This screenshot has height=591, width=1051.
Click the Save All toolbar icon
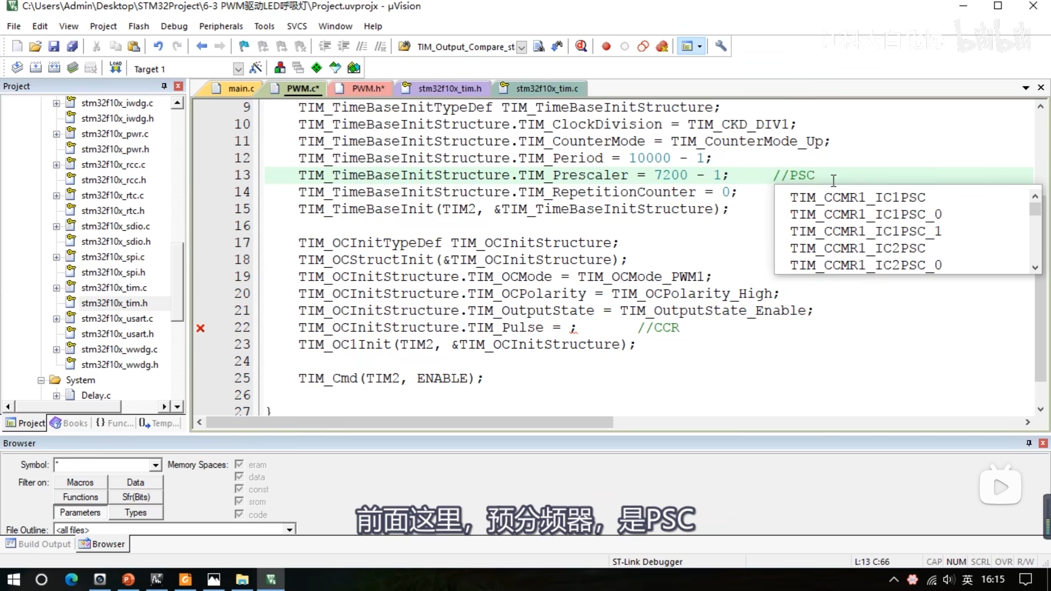point(72,46)
